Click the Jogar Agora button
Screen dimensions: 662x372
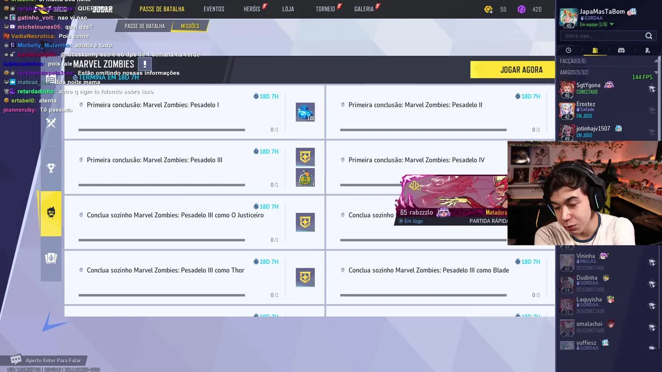click(513, 70)
